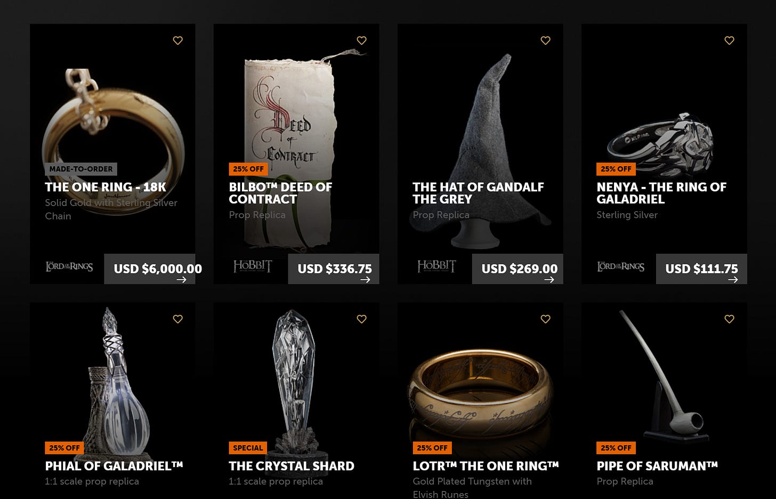This screenshot has width=776, height=499.
Task: Click Lord of the Rings logo on One Ring card
Action: pos(69,266)
